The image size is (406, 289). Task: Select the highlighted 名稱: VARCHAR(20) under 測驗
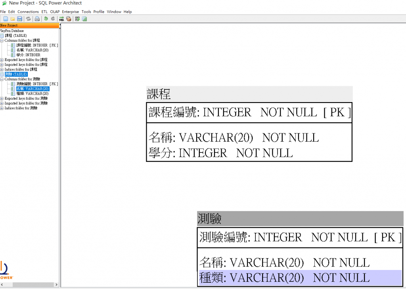(x=33, y=89)
